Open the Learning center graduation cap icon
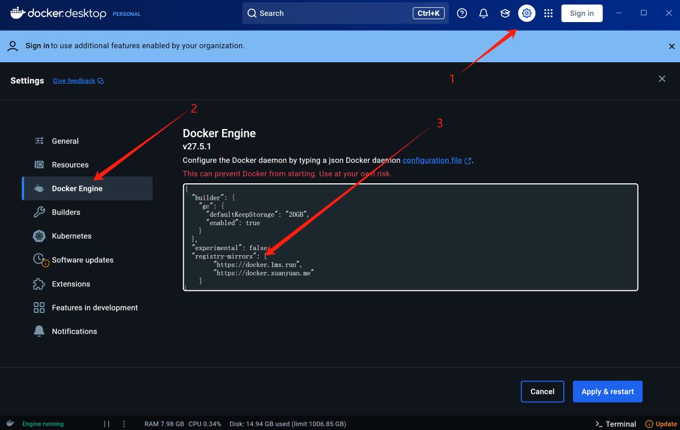680x430 pixels. tap(505, 14)
